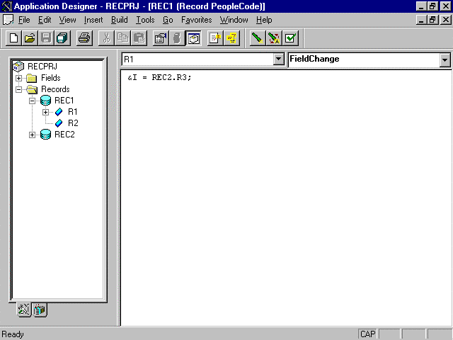
Task: Open the Properties toolbar icon
Action: (161, 38)
